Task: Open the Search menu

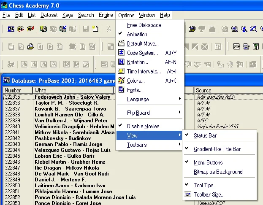Action: click(x=86, y=15)
